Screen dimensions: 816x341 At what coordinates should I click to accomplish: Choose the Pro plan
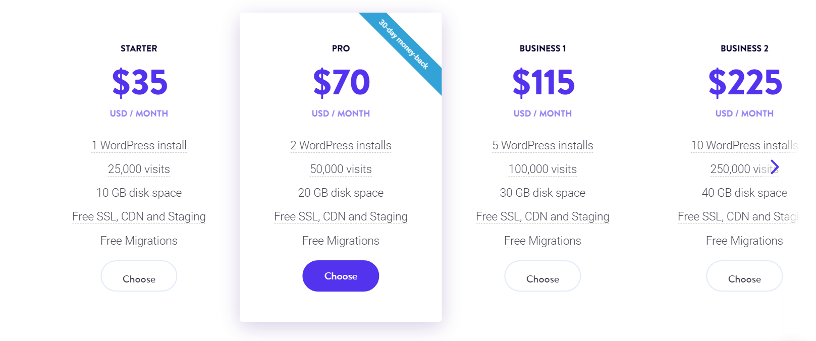pyautogui.click(x=341, y=276)
